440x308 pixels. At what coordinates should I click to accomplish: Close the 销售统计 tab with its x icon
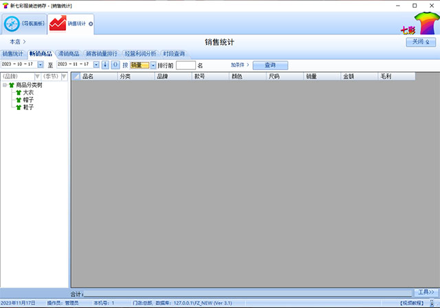[x=91, y=24]
